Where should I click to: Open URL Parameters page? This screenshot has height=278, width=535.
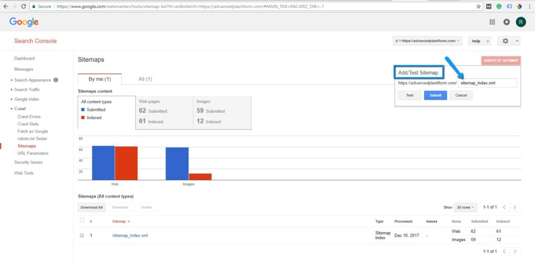(33, 153)
